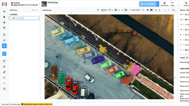The width and height of the screenshot is (189, 106).
Task: Switch to the Objects tab
Action: pyautogui.click(x=182, y=10)
